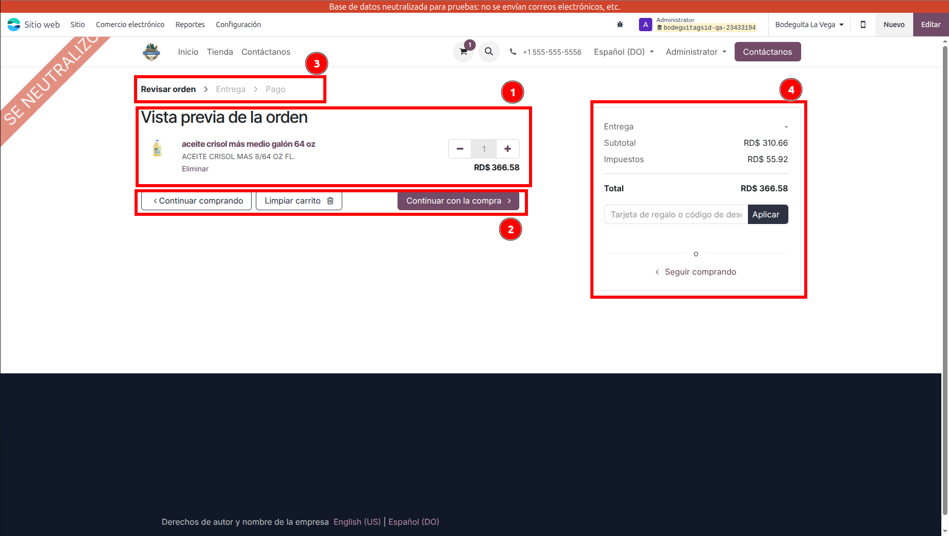The height and width of the screenshot is (536, 949).
Task: Click Continuar con la compra button
Action: 458,201
